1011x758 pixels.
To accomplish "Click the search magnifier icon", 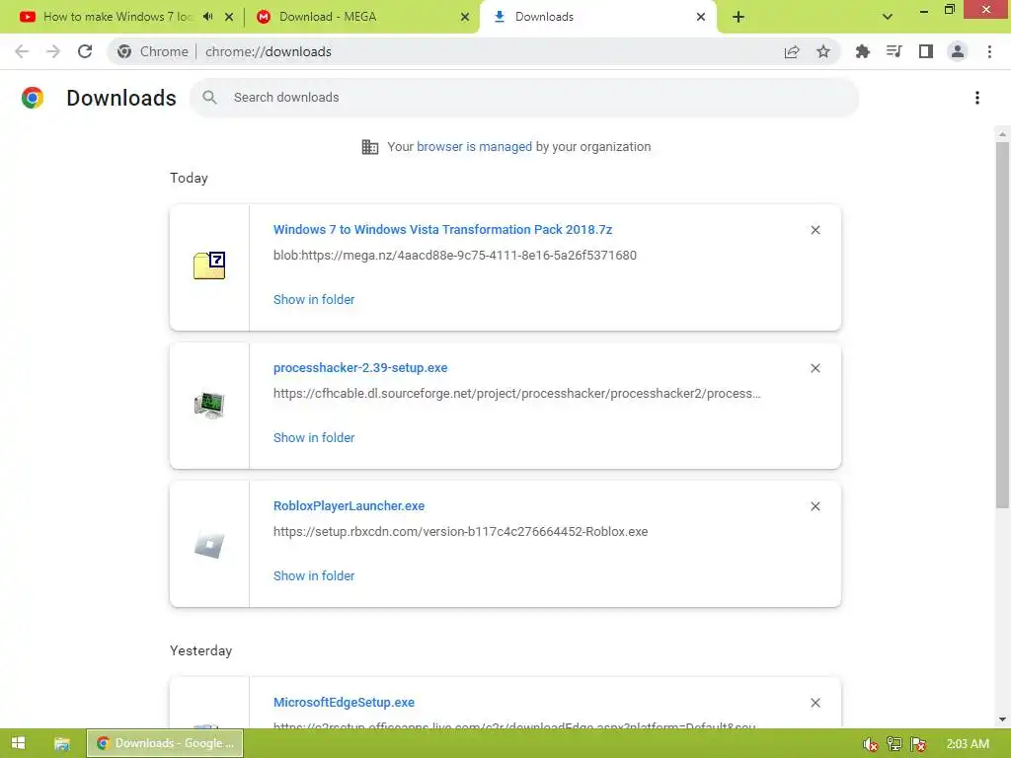I will point(209,98).
